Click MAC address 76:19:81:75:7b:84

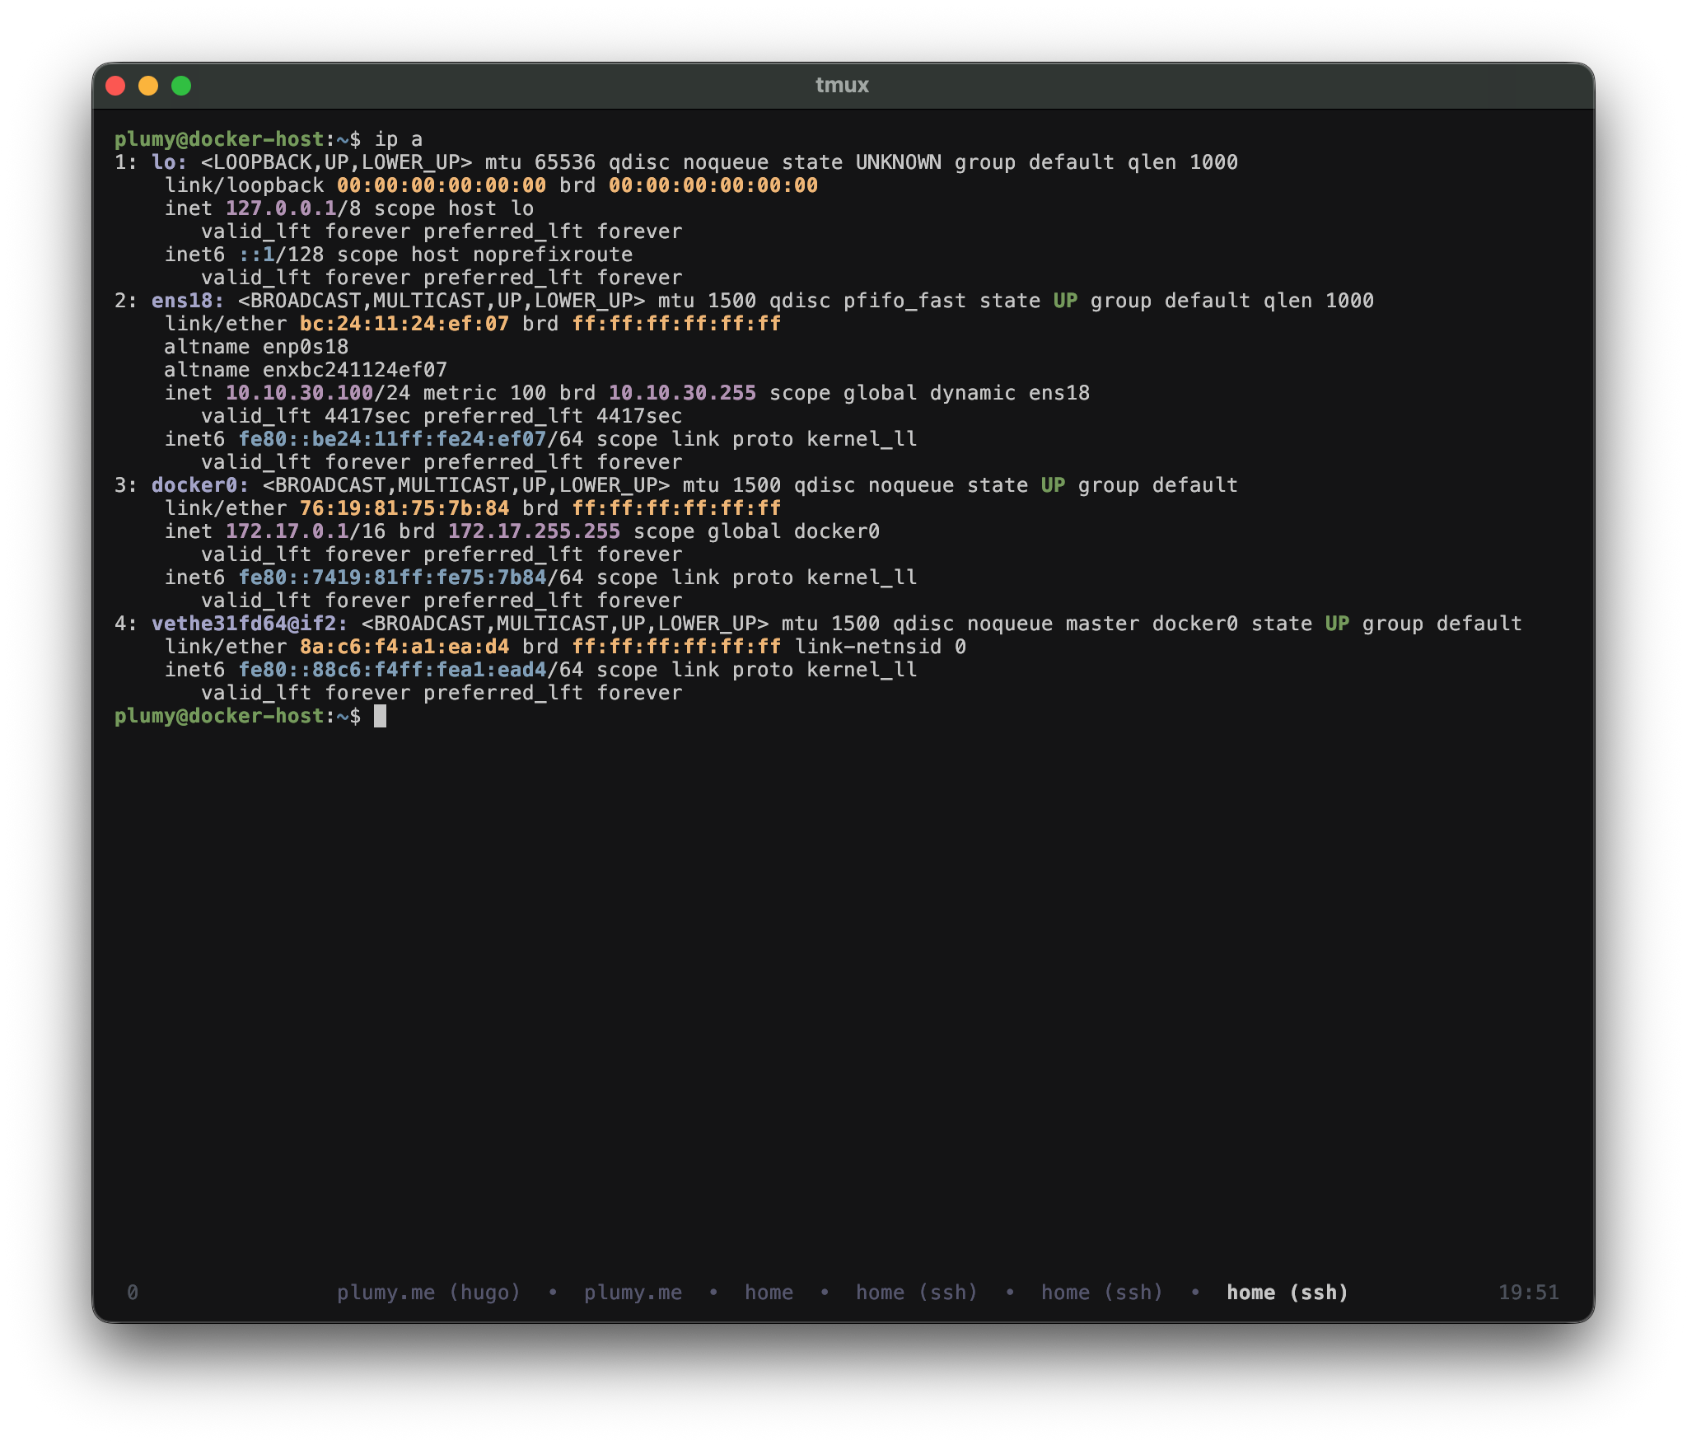coord(404,508)
